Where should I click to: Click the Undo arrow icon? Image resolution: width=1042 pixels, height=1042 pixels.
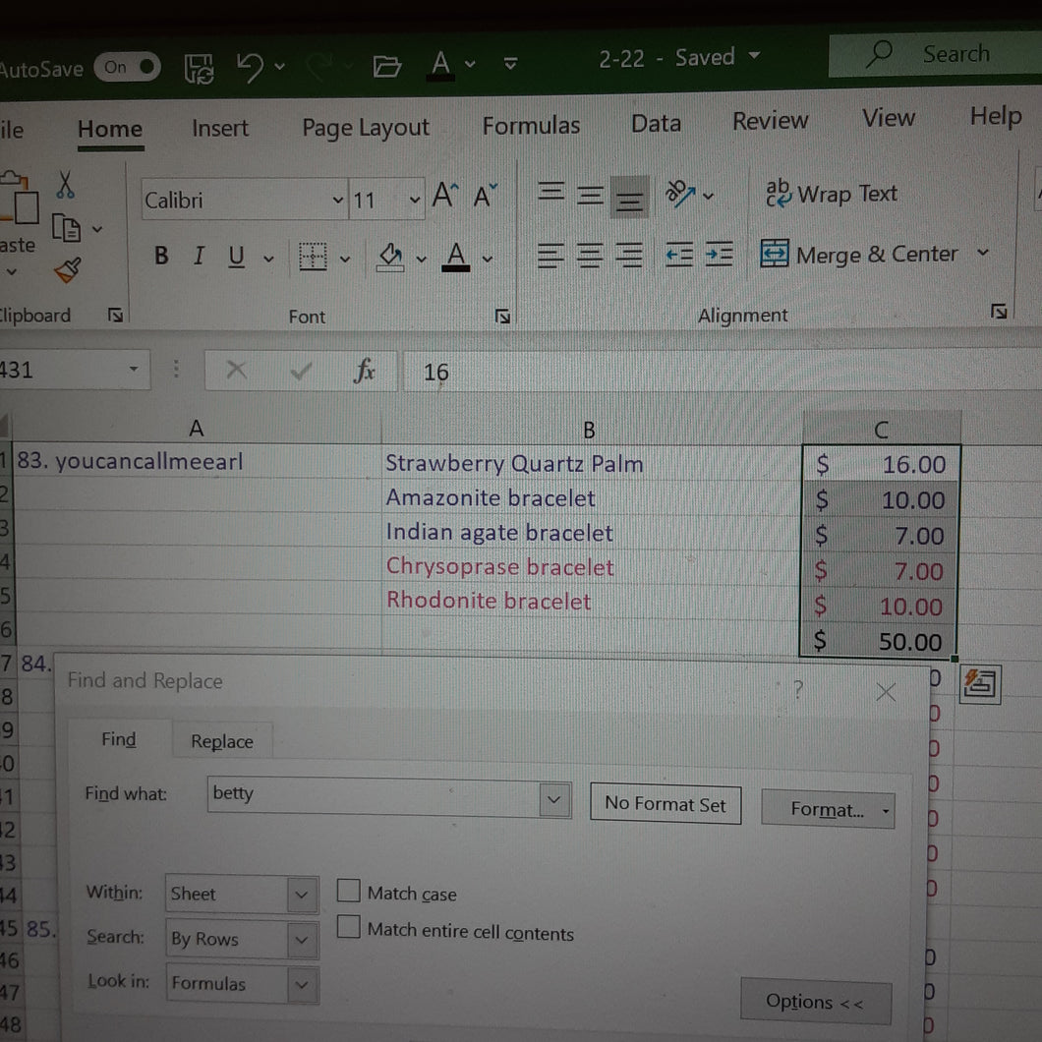point(250,67)
